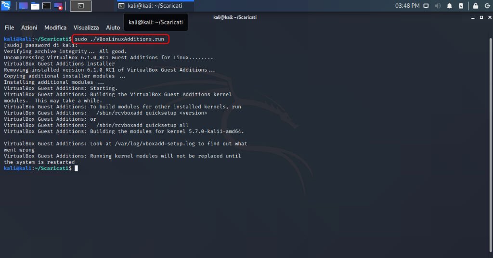Click the 'VirtualBox Guest Additions: Starting.' line

tap(61, 88)
